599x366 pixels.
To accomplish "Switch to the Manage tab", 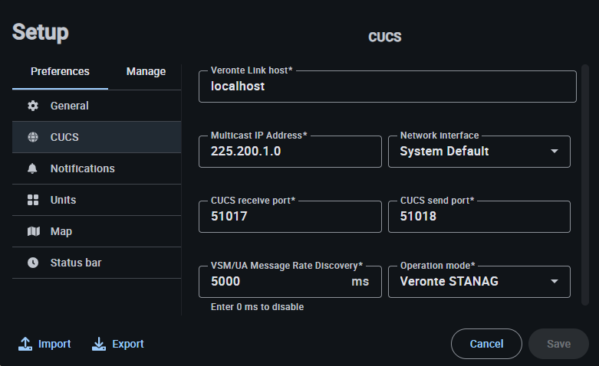I will (146, 71).
